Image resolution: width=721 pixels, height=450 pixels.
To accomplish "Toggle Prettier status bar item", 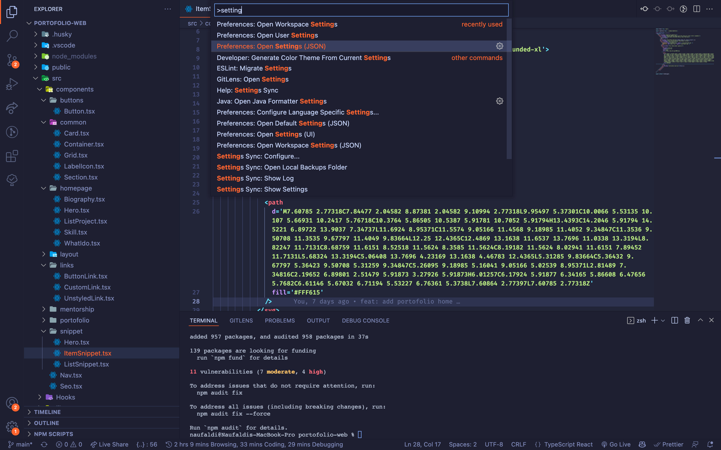I will (x=669, y=444).
